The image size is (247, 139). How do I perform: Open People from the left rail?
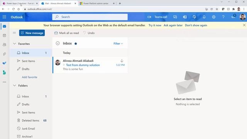point(4,45)
